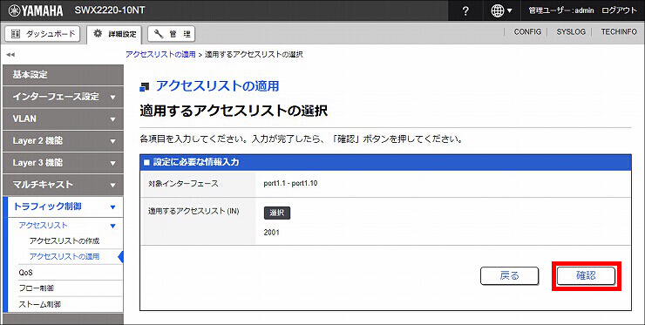The height and width of the screenshot is (325, 645).
Task: Open the language globe dropdown
Action: coord(501,10)
